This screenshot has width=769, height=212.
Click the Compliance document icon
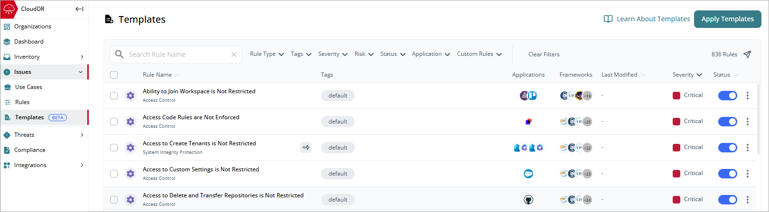click(7, 150)
